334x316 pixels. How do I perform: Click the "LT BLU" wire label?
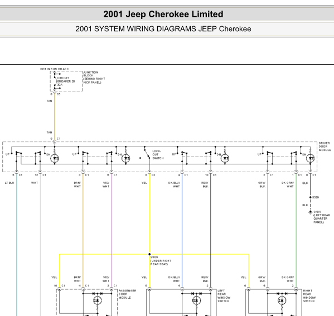click(x=9, y=183)
